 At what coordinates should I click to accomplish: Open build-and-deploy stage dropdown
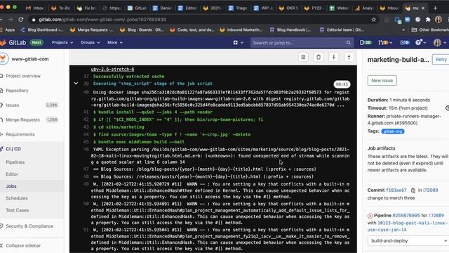point(408,240)
